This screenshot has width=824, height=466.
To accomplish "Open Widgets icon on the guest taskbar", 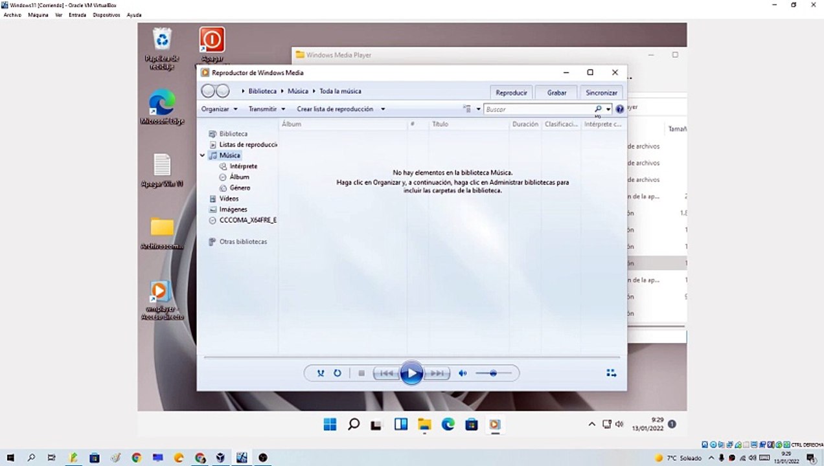I will coord(401,425).
